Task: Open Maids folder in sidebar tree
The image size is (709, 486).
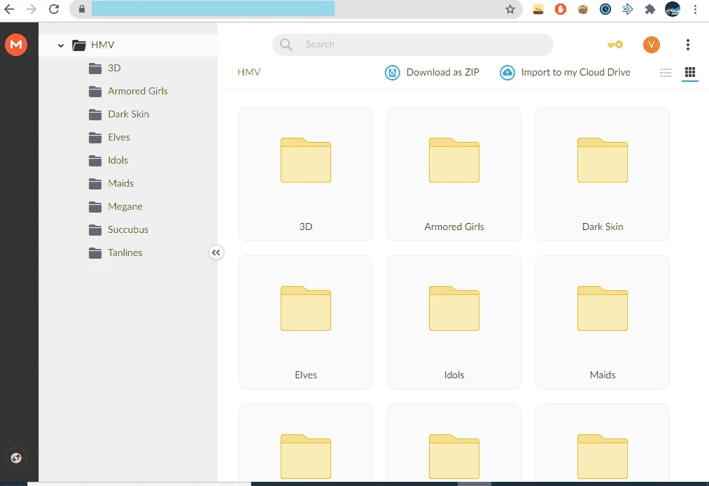Action: [120, 183]
